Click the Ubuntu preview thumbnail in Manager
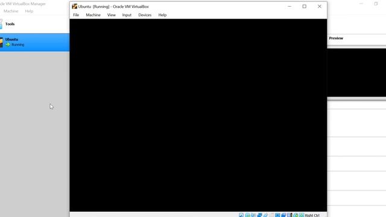Viewport: 386px width, 217px height. coord(356,72)
